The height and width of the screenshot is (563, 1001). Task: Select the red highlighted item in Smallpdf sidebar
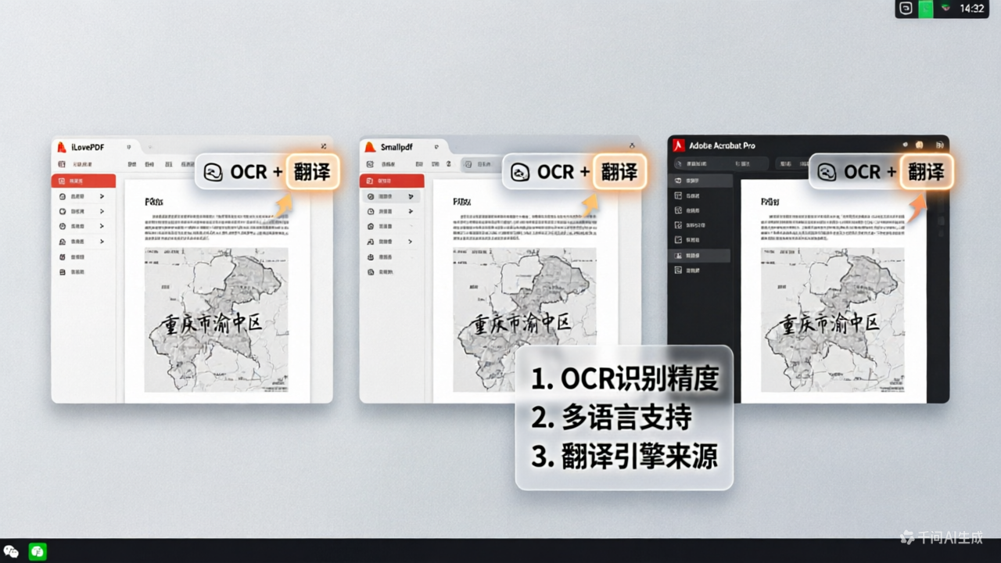(x=392, y=181)
